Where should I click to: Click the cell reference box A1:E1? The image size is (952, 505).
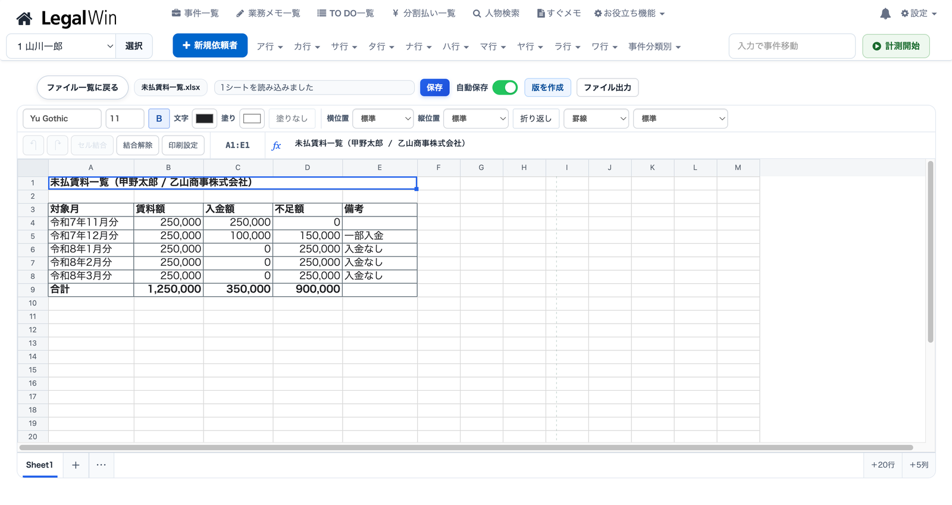pyautogui.click(x=237, y=145)
